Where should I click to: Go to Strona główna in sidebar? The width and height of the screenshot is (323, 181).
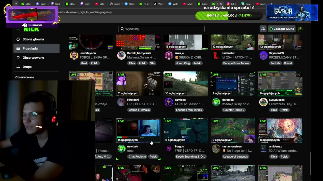click(33, 39)
